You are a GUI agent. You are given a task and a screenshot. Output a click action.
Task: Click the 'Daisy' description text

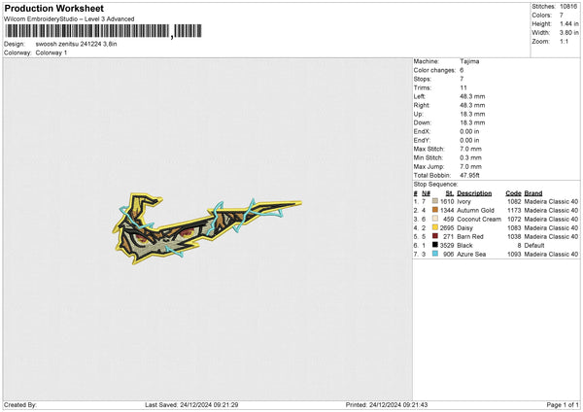[x=464, y=228]
